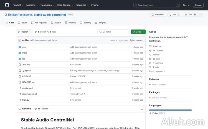Open the 41 Commits history
The width and height of the screenshot is (208, 129).
pos(136,40)
